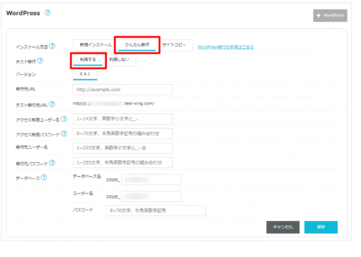Click help icon next to WordPress title

(x=48, y=13)
